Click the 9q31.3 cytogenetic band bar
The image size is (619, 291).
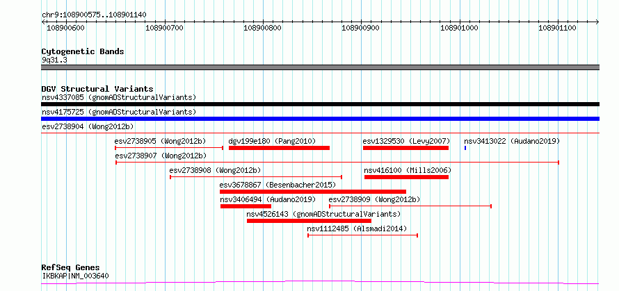(x=320, y=67)
